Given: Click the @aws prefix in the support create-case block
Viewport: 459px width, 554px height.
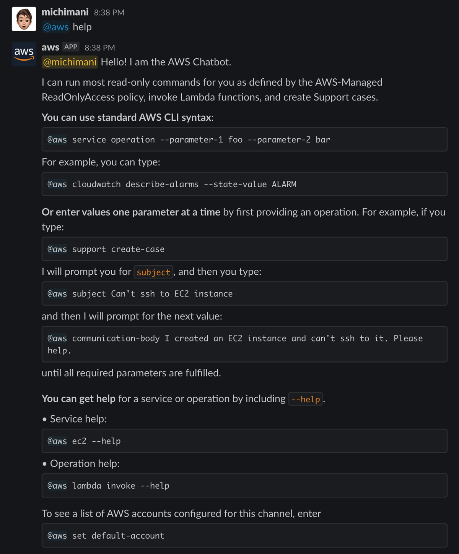Looking at the screenshot, I should point(57,249).
